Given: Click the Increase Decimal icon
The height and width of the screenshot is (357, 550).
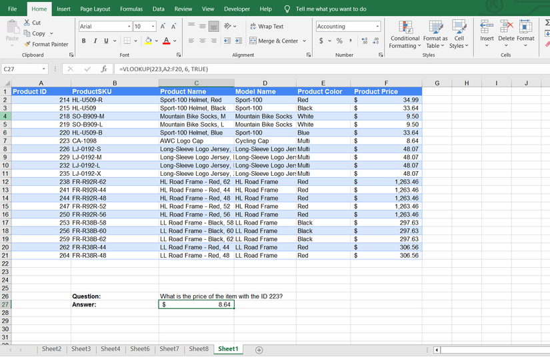Looking at the screenshot, I should coord(364,41).
